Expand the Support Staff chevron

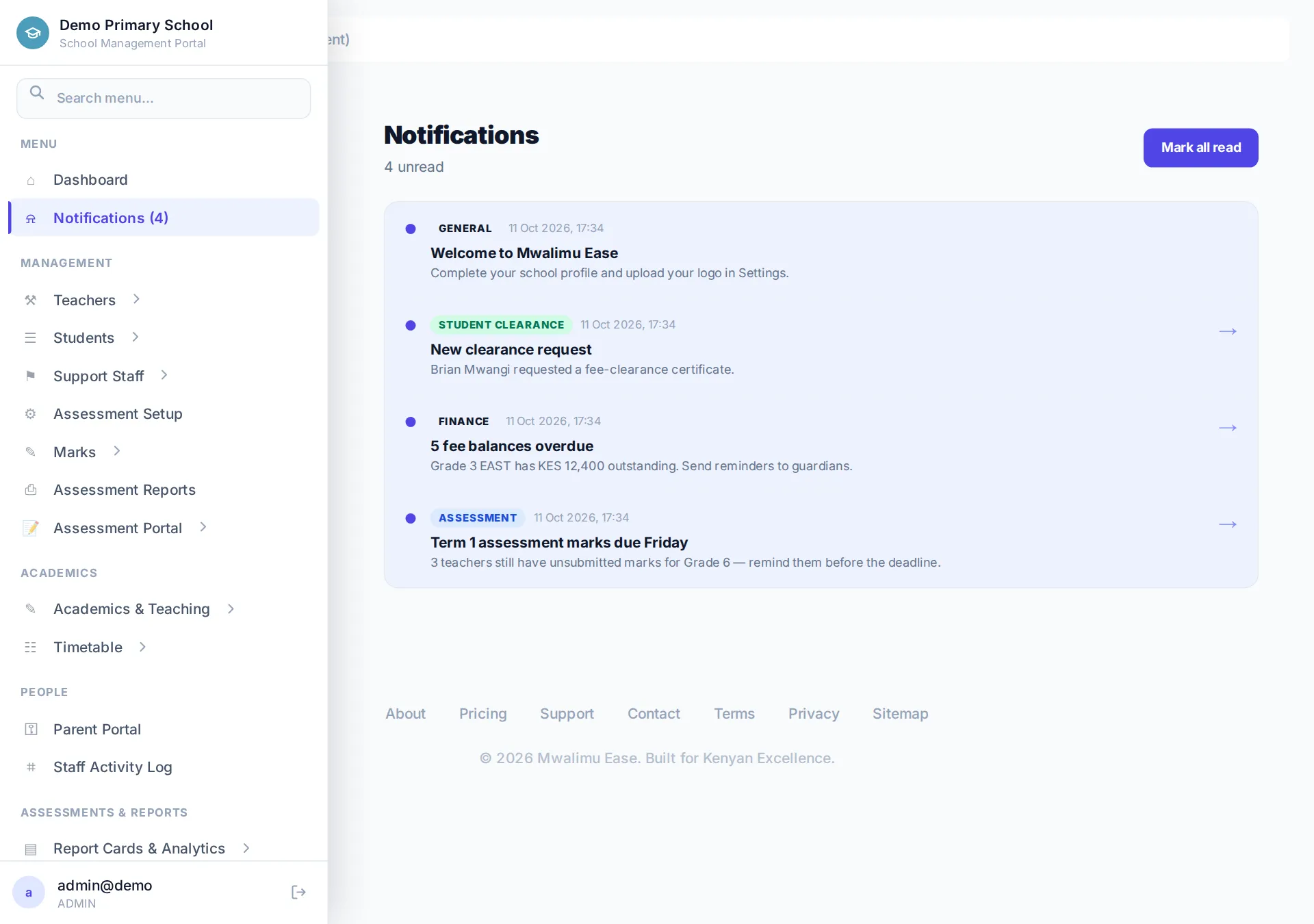coord(164,375)
